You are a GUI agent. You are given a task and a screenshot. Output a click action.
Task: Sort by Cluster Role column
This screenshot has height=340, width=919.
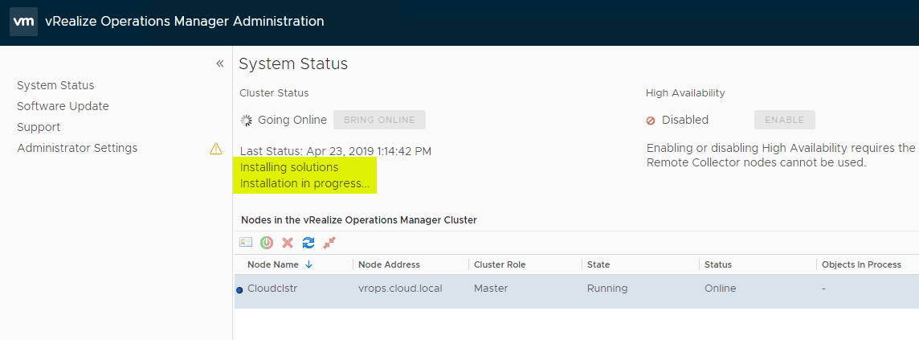click(499, 264)
